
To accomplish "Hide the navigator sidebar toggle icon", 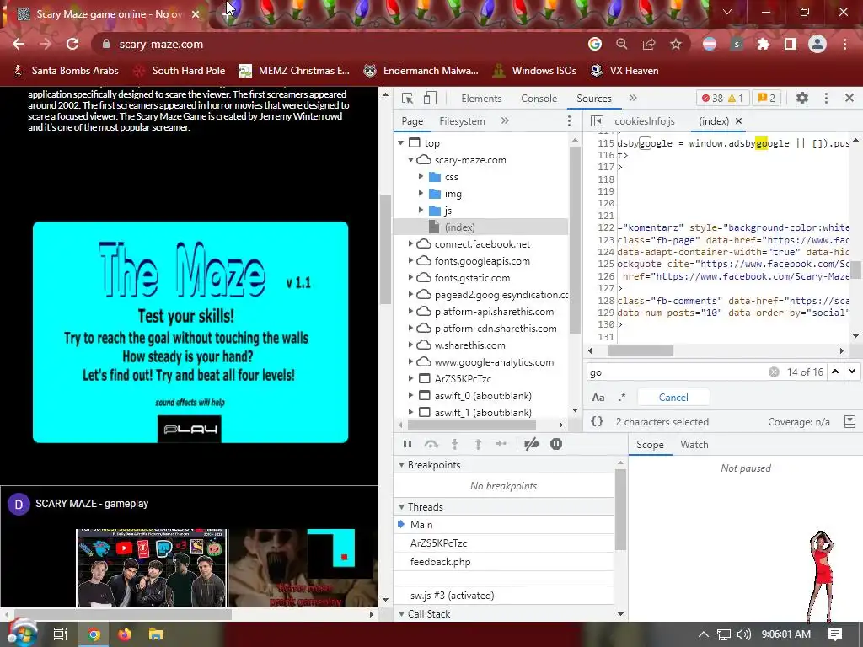I will [x=598, y=121].
